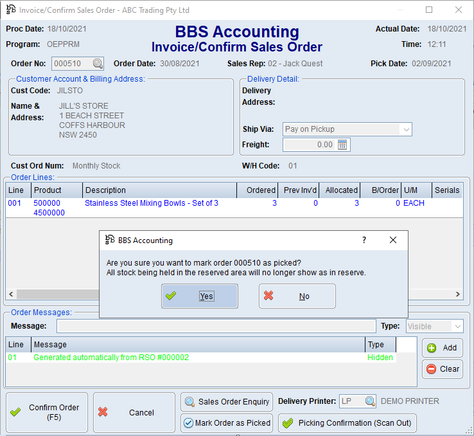
Task: Open the Freight calculator icon
Action: [x=343, y=145]
